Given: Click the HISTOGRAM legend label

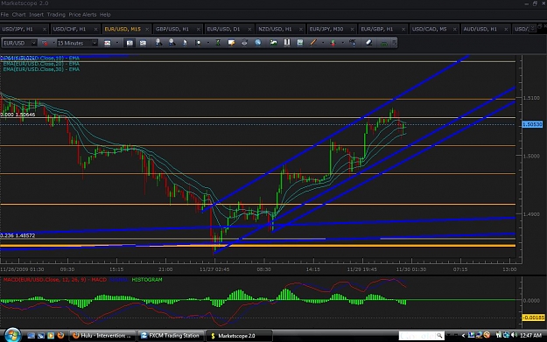Looking at the screenshot, I should (x=146, y=280).
